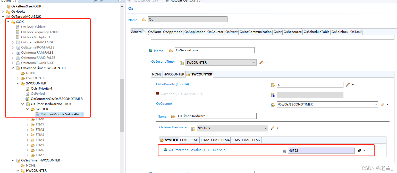Click the collapse-all icon in Outline toolbar
Image resolution: width=397 pixels, height=173 pixels.
[x=101, y=1]
